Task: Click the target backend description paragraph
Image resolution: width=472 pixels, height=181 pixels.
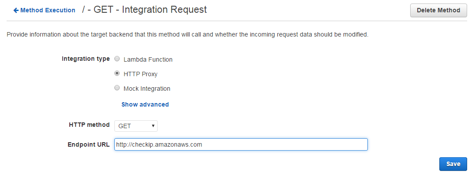Action: pos(187,34)
